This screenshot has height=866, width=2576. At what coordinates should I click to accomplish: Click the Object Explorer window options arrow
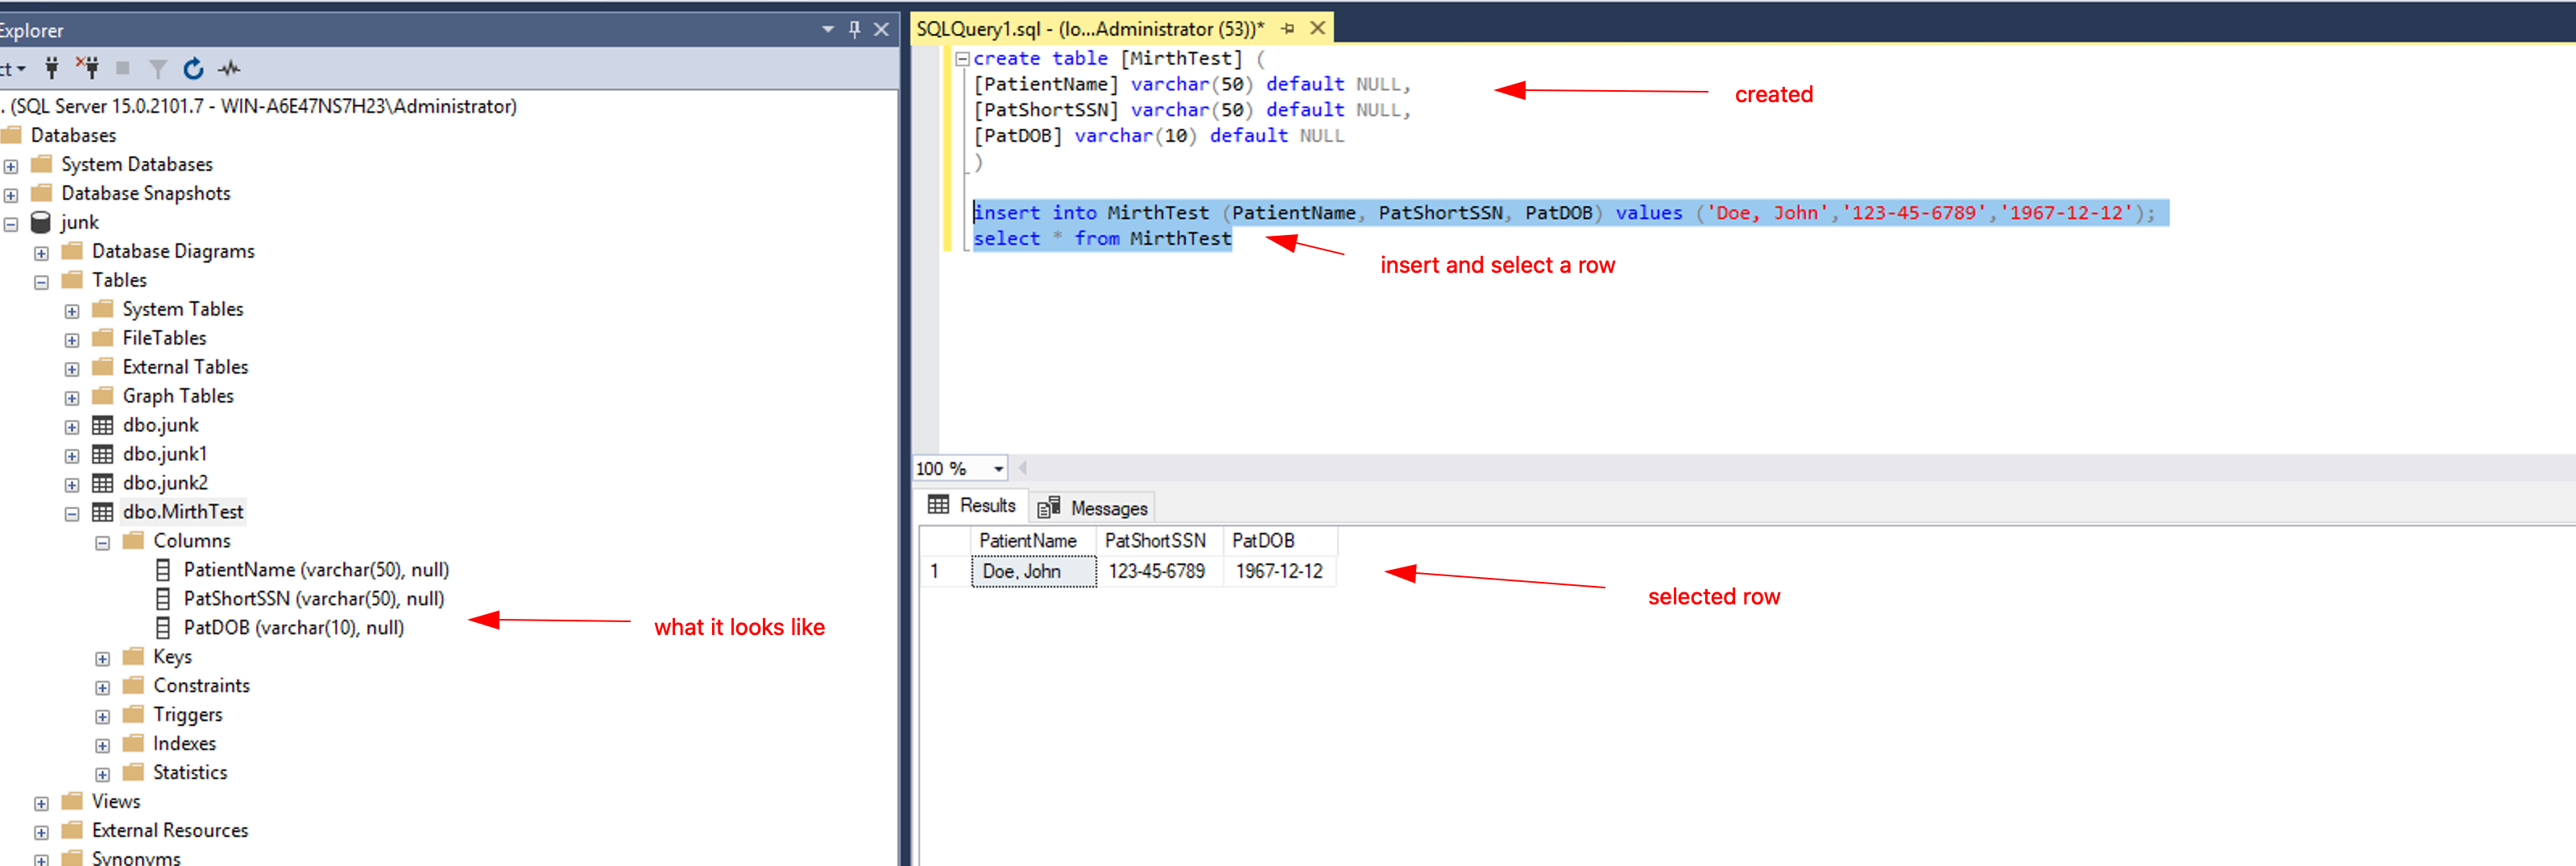point(826,30)
